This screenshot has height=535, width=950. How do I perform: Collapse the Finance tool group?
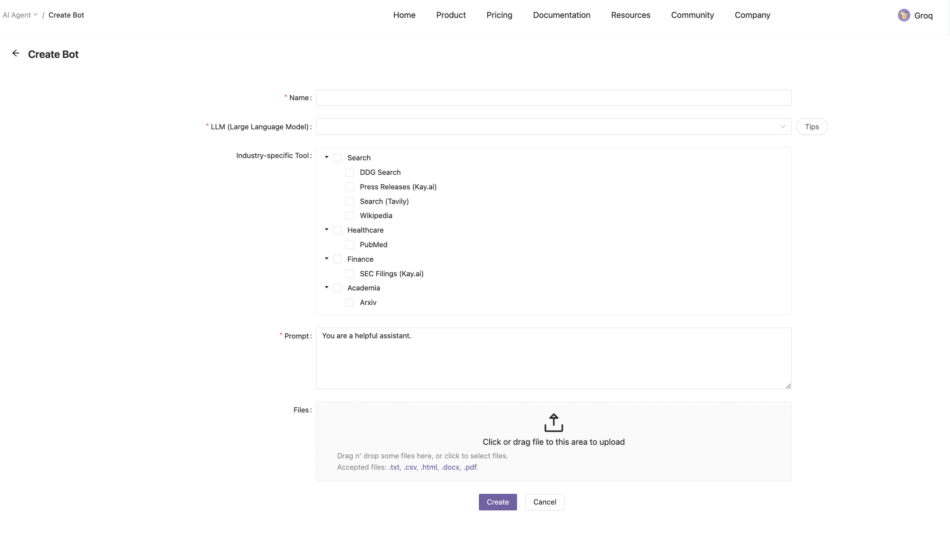tap(327, 259)
